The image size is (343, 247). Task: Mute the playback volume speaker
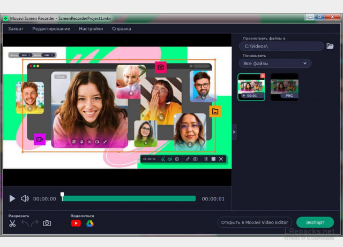25,198
